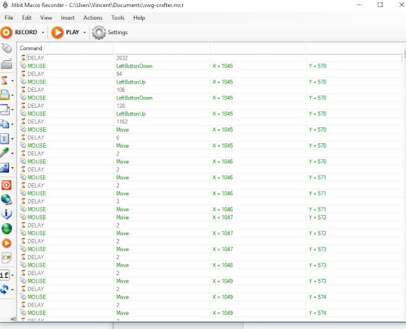406x329 pixels.
Task: Select the DELAY 94 row
Action: [211, 74]
